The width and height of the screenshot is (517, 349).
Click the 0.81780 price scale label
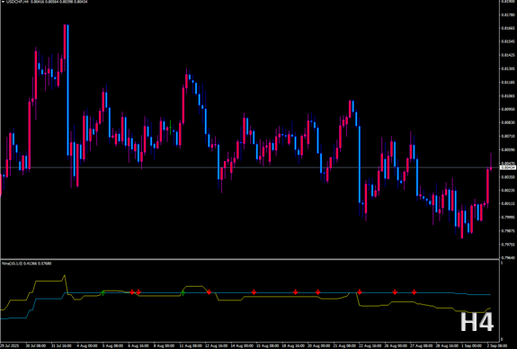coord(508,14)
